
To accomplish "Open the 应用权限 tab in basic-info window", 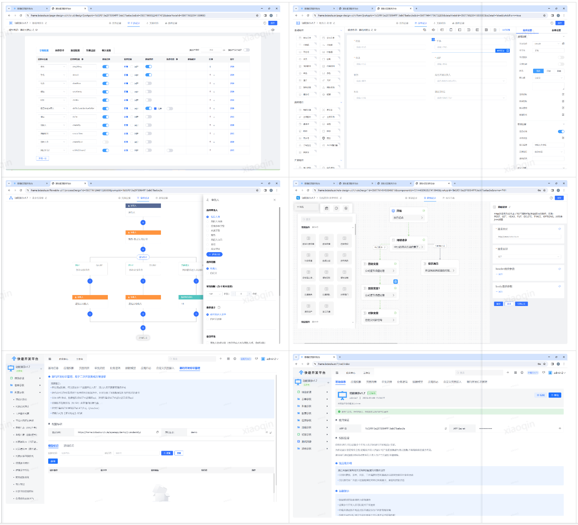I will tap(356, 382).
